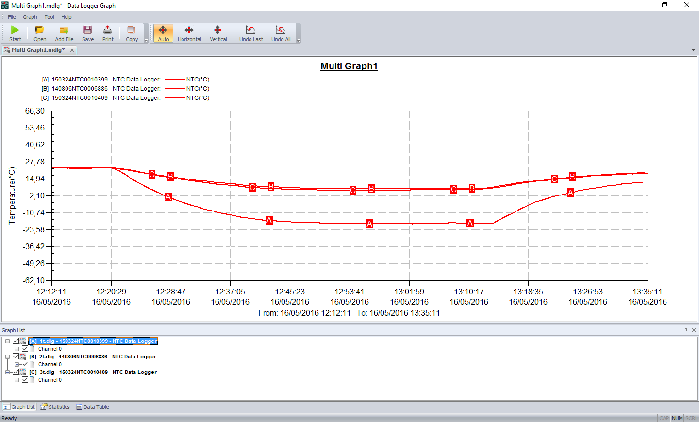699x422 pixels.
Task: Save the Multi Graph1 file
Action: [x=87, y=33]
